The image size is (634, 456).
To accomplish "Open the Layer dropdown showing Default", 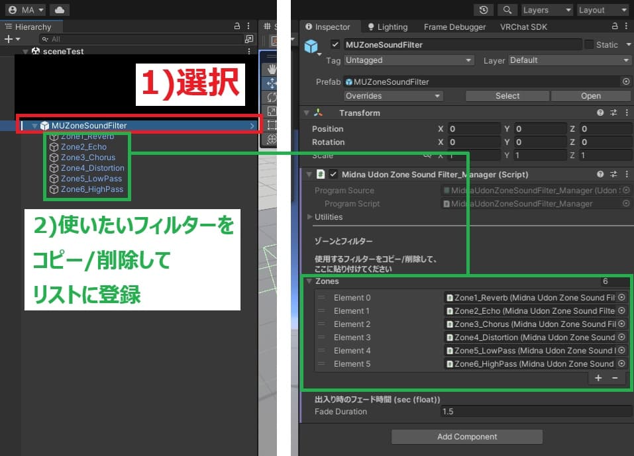I will 570,60.
